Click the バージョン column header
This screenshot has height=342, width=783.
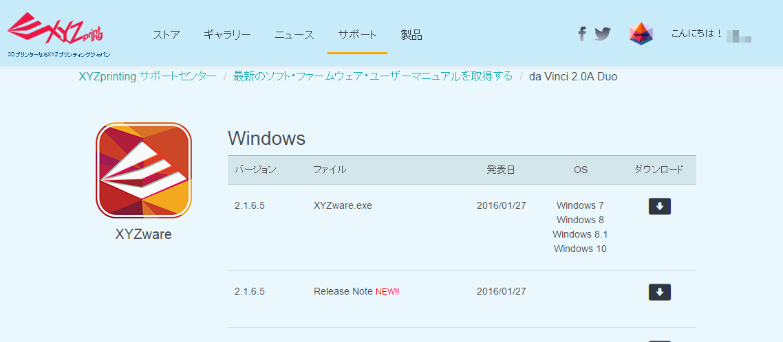[x=255, y=170]
